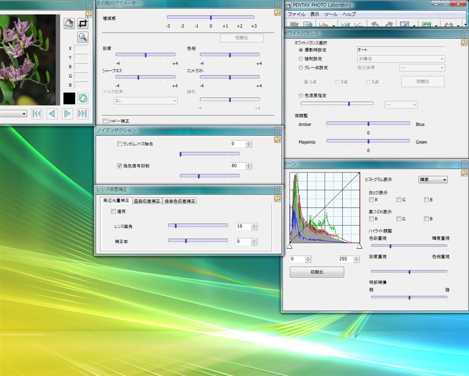Open the ヒストグラム表示 dropdown showing 輝度
Screen dimensions: 469x376
click(x=433, y=180)
